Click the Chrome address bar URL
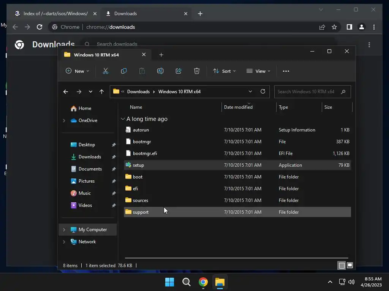The height and width of the screenshot is (291, 389). [x=111, y=27]
